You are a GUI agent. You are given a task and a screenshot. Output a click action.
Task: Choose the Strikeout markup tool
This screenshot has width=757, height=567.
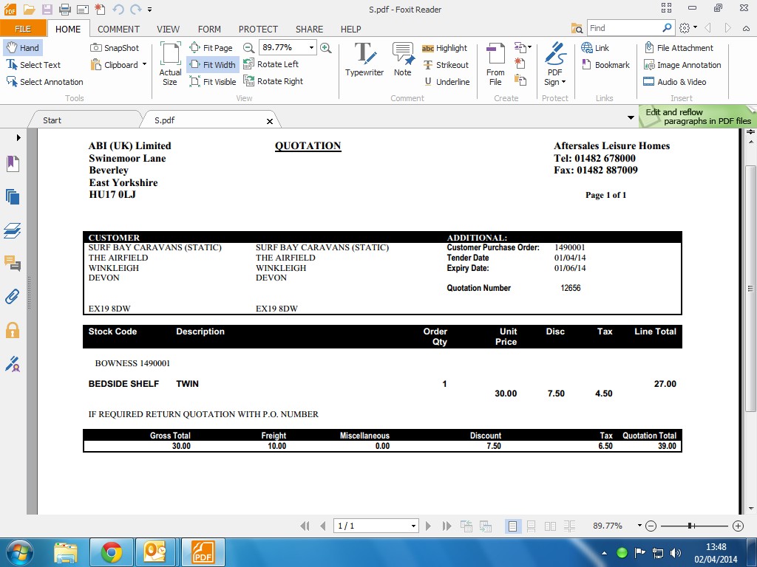446,65
